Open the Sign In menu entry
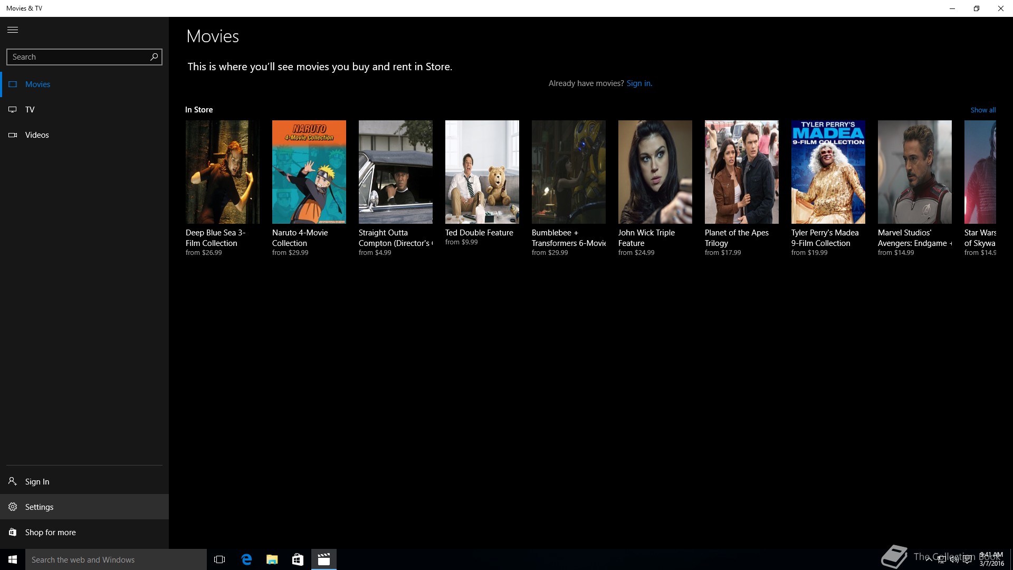This screenshot has width=1013, height=570. pyautogui.click(x=84, y=481)
